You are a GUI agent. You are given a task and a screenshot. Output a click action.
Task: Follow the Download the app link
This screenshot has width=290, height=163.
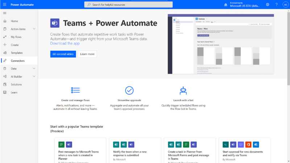65,43
